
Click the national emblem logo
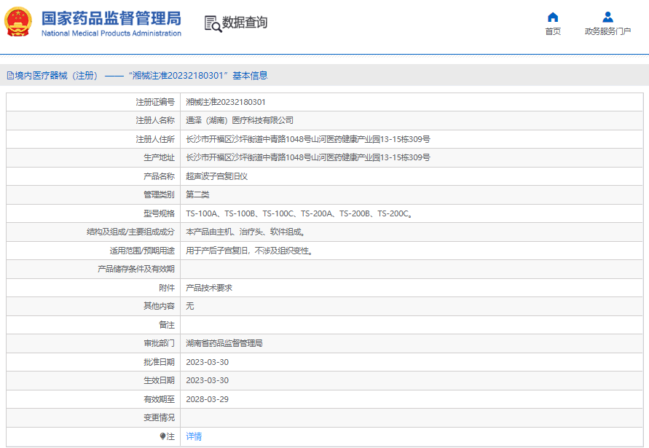pos(17,22)
